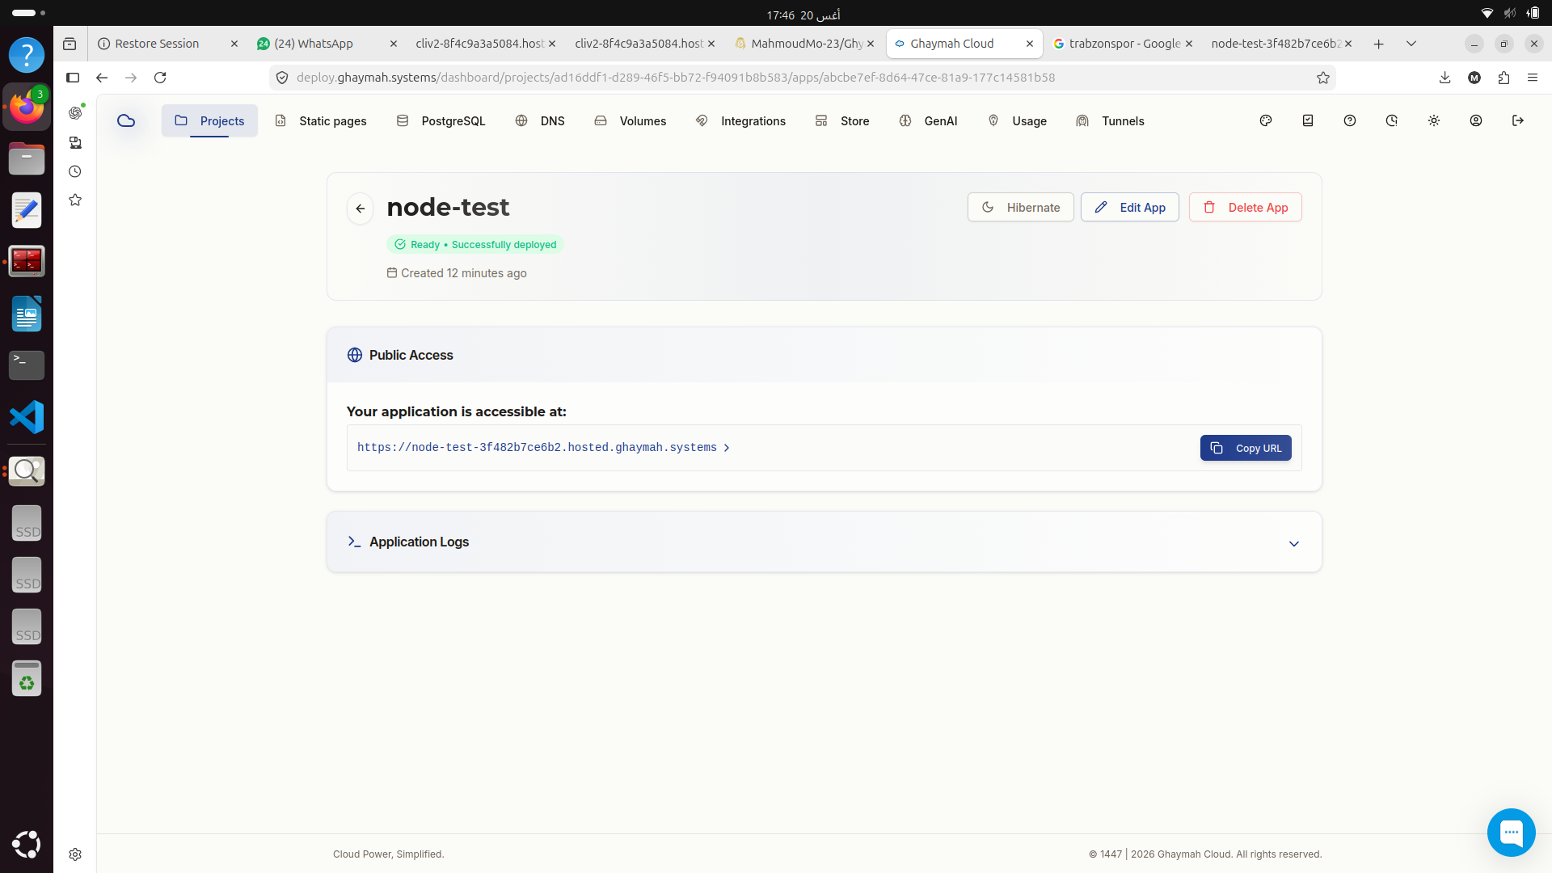Expand the Application Logs section
The width and height of the screenshot is (1552, 873).
(824, 542)
